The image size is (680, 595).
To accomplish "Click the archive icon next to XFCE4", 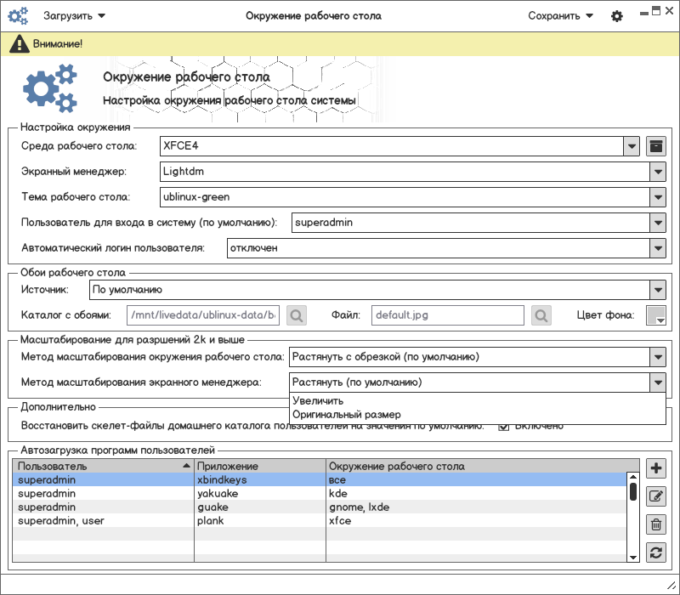I will 655,146.
